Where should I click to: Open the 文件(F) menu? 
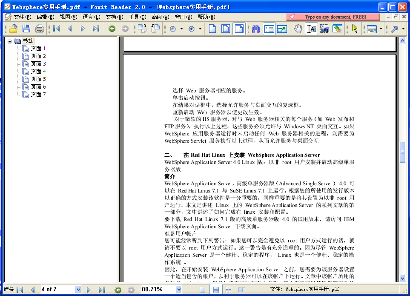click(23, 17)
